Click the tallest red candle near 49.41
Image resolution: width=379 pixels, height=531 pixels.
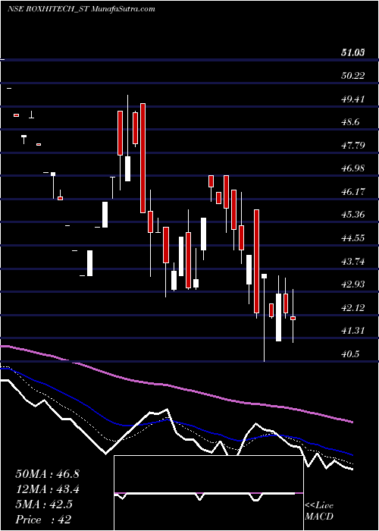[x=143, y=158]
